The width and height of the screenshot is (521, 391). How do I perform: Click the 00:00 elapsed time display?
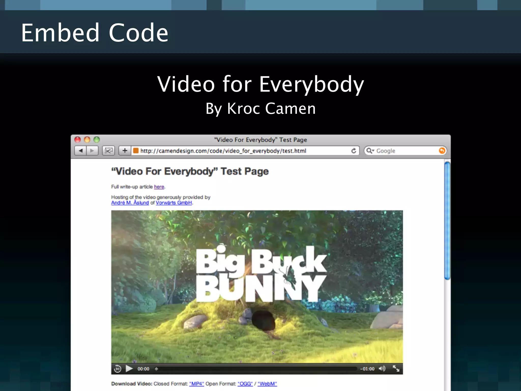[x=143, y=369]
